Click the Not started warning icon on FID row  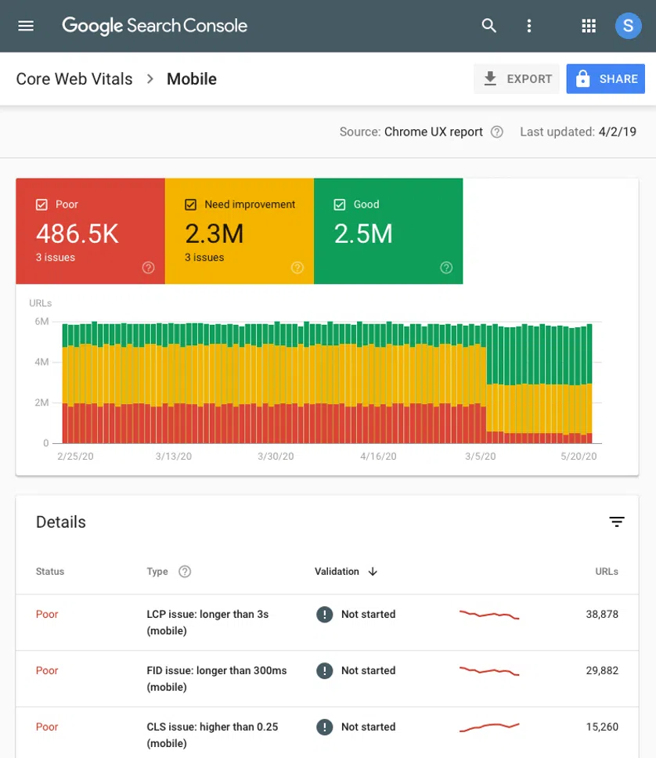pos(324,670)
